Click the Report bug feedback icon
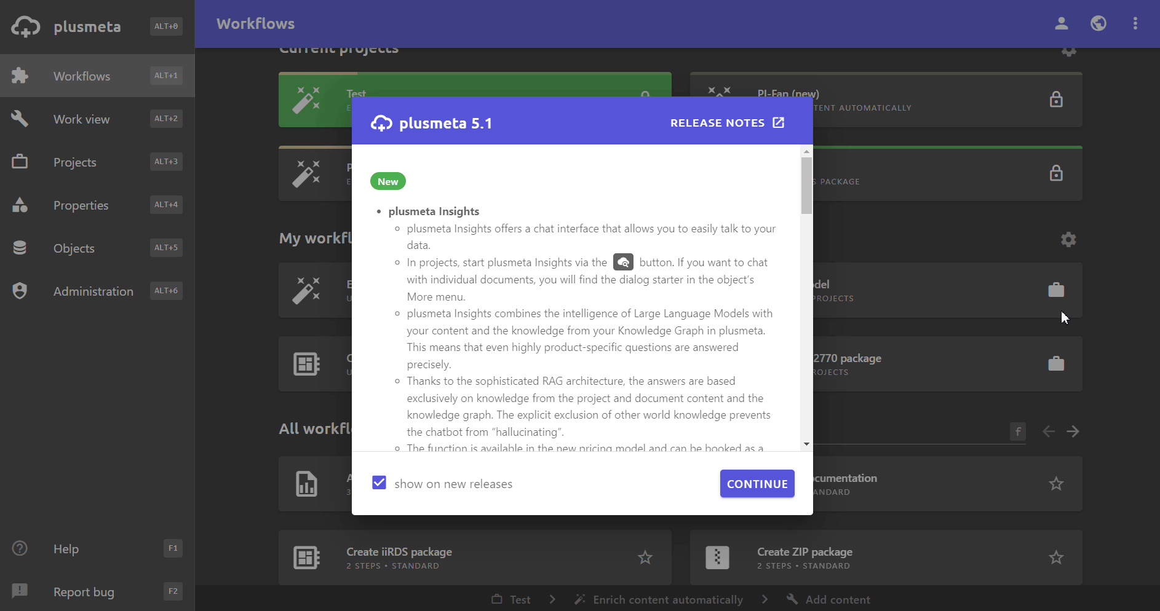This screenshot has height=611, width=1160. (20, 591)
